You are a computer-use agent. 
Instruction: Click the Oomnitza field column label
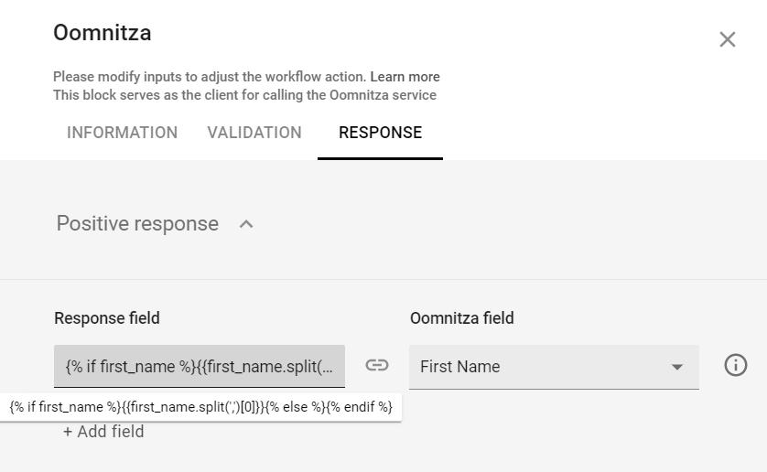[461, 318]
